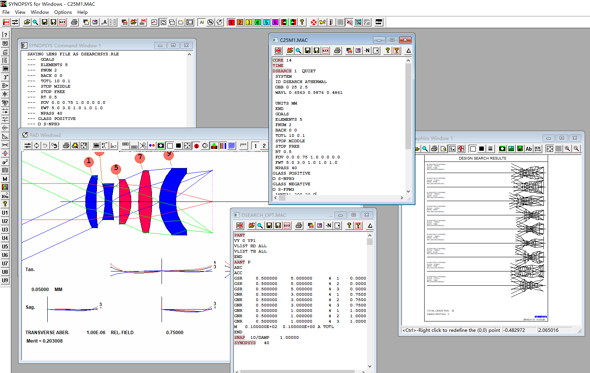The width and height of the screenshot is (590, 373).
Task: Click the camera snapshot icon in PAD toolbar
Action: (x=161, y=146)
